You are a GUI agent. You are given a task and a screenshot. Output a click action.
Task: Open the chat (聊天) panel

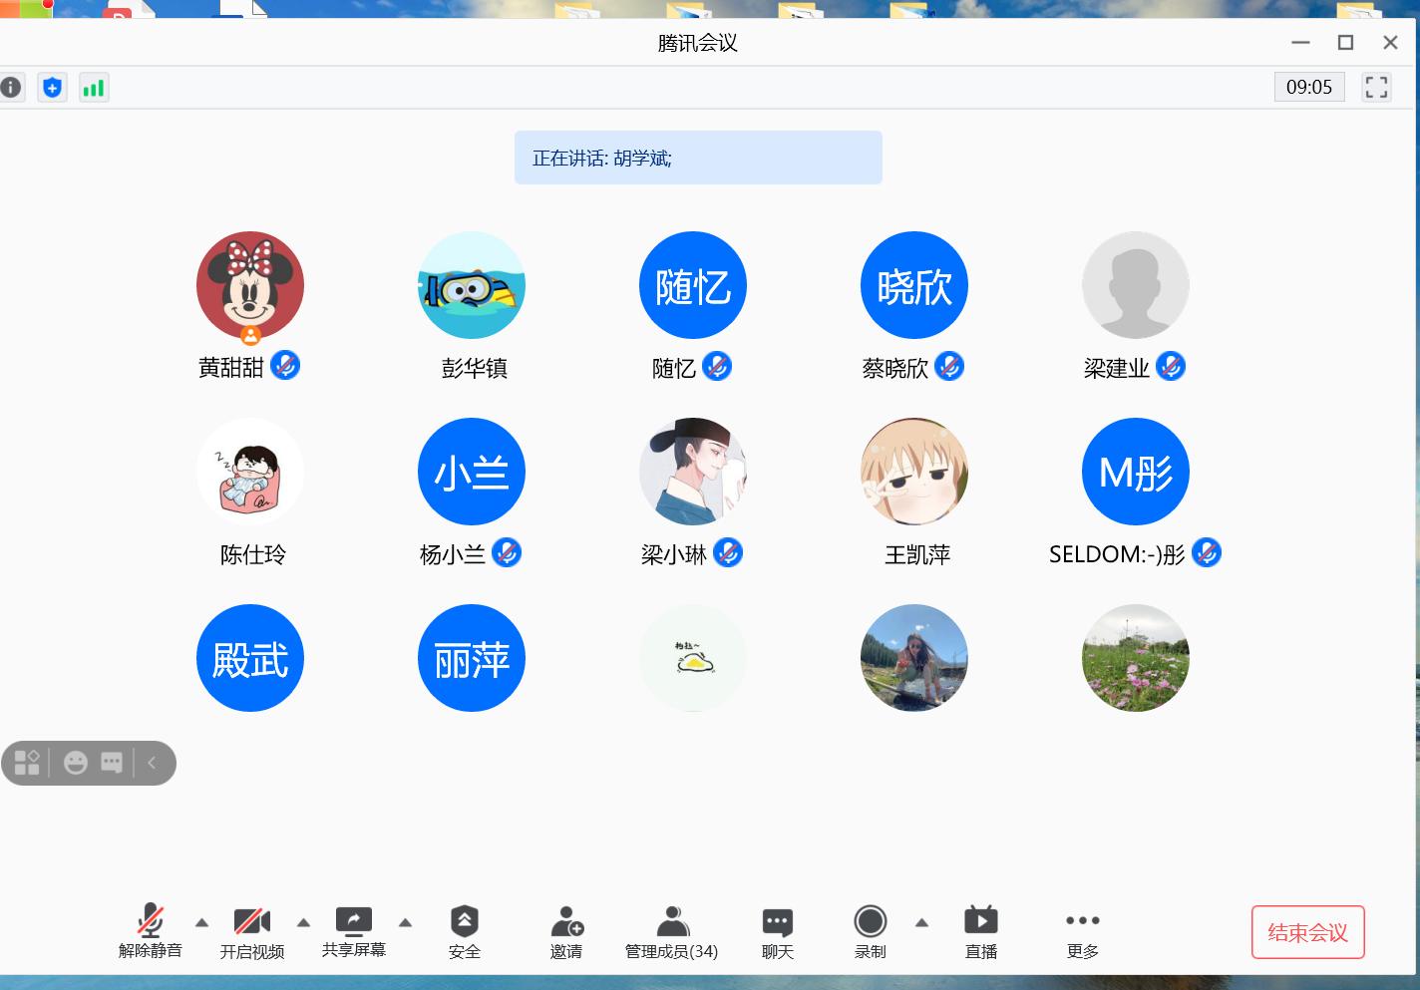[x=777, y=931]
